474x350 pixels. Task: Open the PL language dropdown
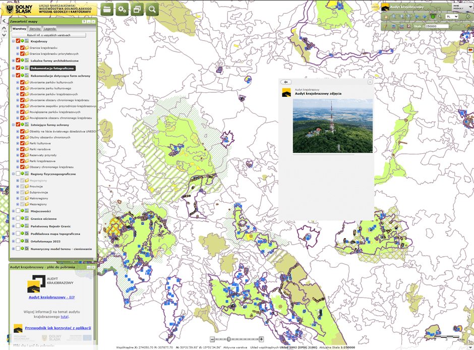tap(452, 17)
